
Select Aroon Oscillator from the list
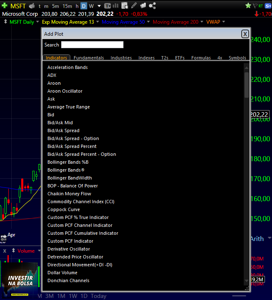(65, 91)
